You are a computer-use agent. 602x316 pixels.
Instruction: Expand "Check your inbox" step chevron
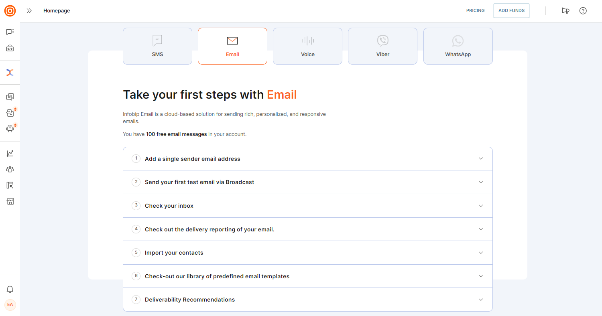pos(481,206)
